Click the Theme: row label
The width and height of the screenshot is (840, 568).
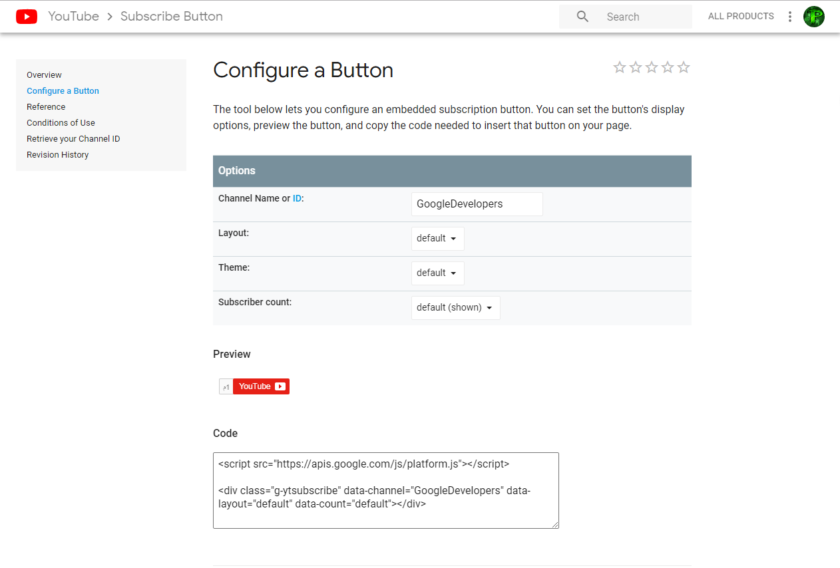pyautogui.click(x=234, y=267)
